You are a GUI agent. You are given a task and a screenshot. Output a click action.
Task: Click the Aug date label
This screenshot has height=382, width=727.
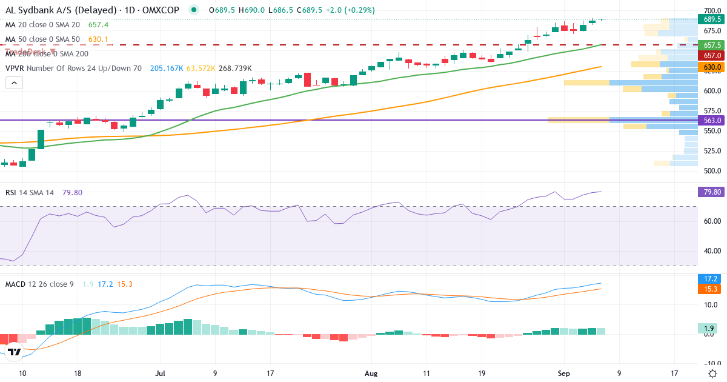[373, 374]
